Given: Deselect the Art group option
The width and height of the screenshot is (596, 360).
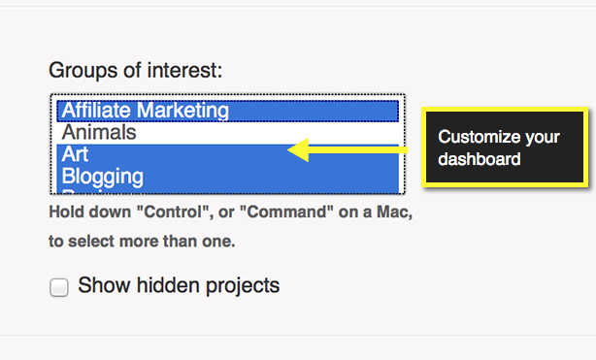Looking at the screenshot, I should pos(228,154).
